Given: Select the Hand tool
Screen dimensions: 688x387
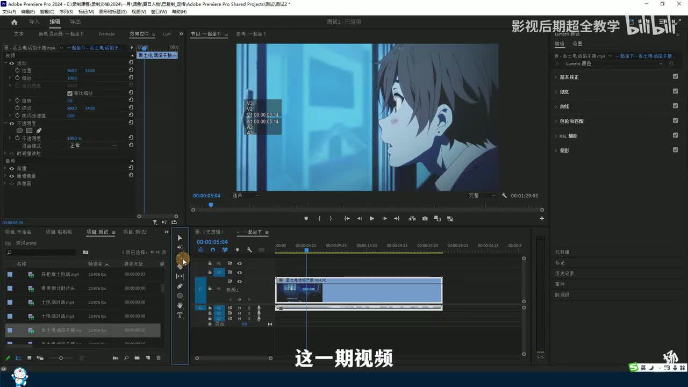Looking at the screenshot, I should click(180, 305).
